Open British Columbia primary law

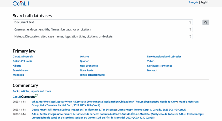[23, 61]
